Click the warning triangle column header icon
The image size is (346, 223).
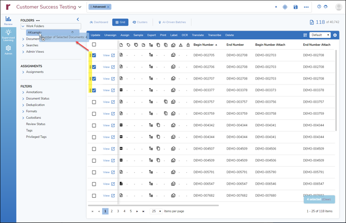click(181, 45)
